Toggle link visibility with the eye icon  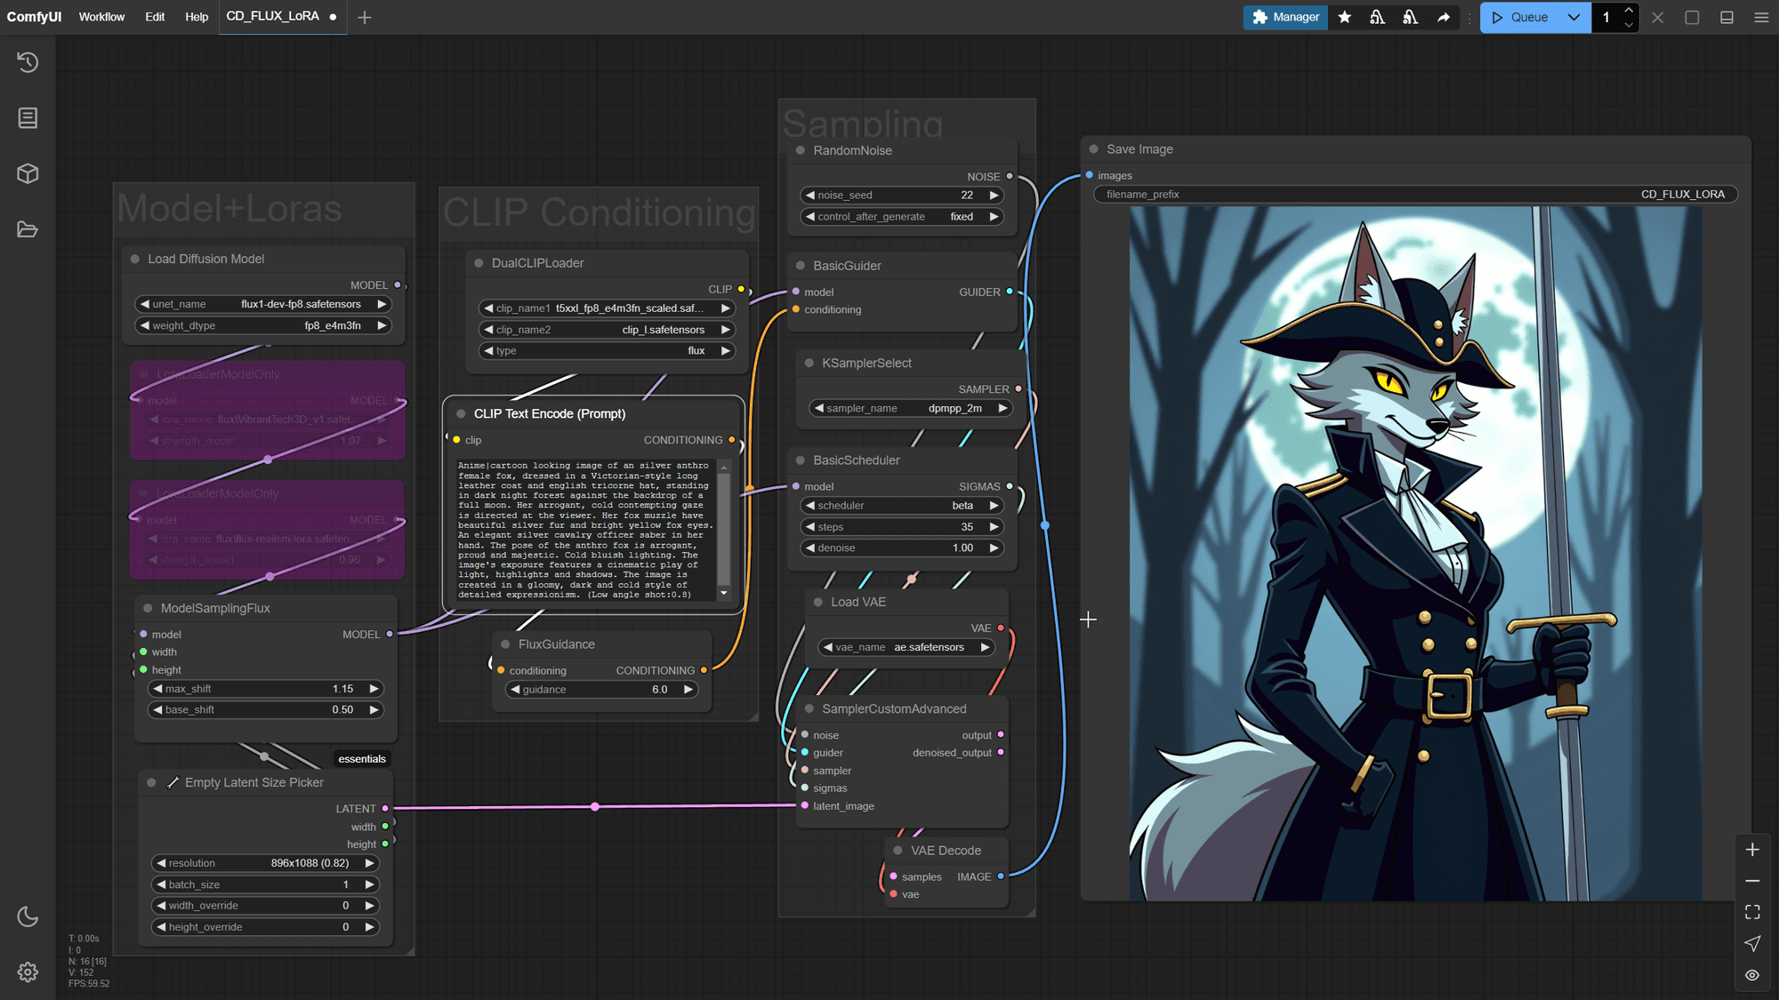pos(1751,975)
